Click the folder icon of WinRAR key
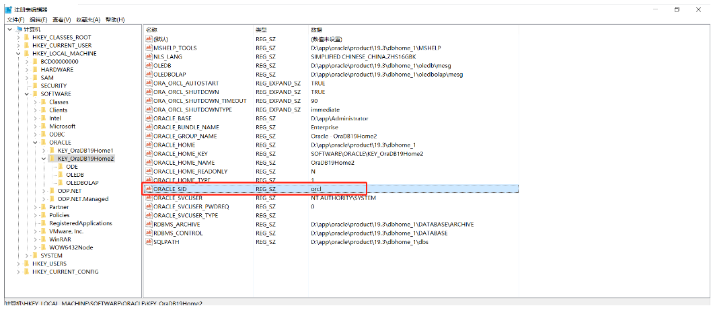711x310 pixels. click(44, 239)
